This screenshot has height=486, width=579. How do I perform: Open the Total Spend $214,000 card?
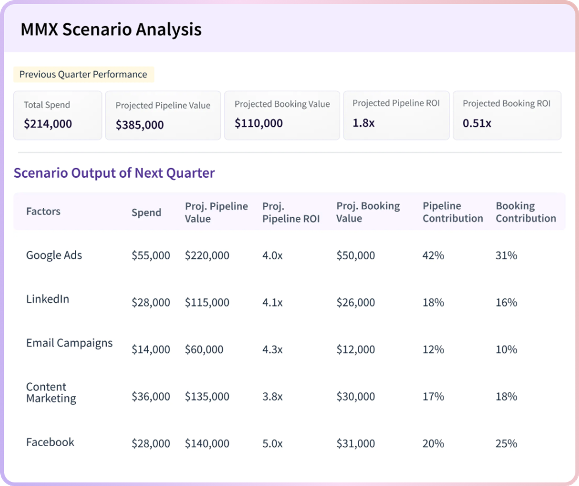pyautogui.click(x=57, y=115)
